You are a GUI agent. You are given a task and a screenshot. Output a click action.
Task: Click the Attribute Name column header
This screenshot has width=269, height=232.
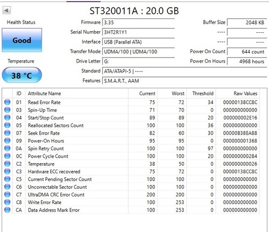tap(77, 93)
